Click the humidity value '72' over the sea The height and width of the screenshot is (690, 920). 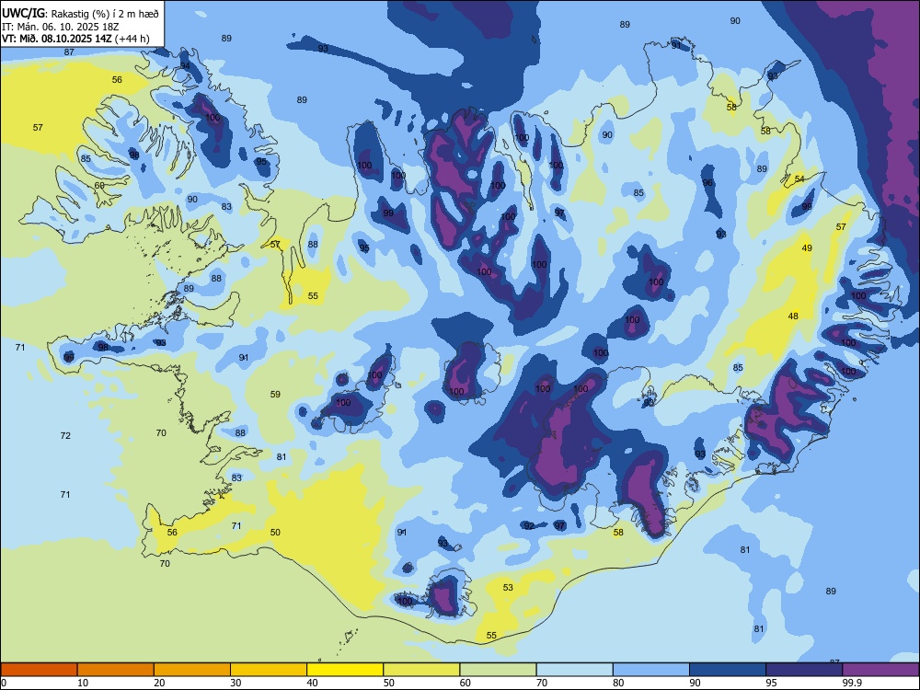65,435
